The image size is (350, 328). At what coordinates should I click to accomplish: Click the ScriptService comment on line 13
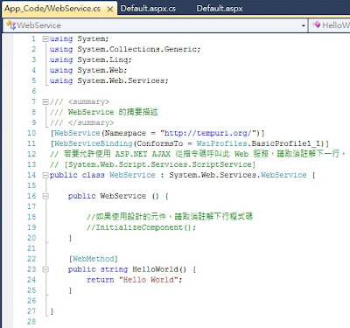(x=153, y=164)
